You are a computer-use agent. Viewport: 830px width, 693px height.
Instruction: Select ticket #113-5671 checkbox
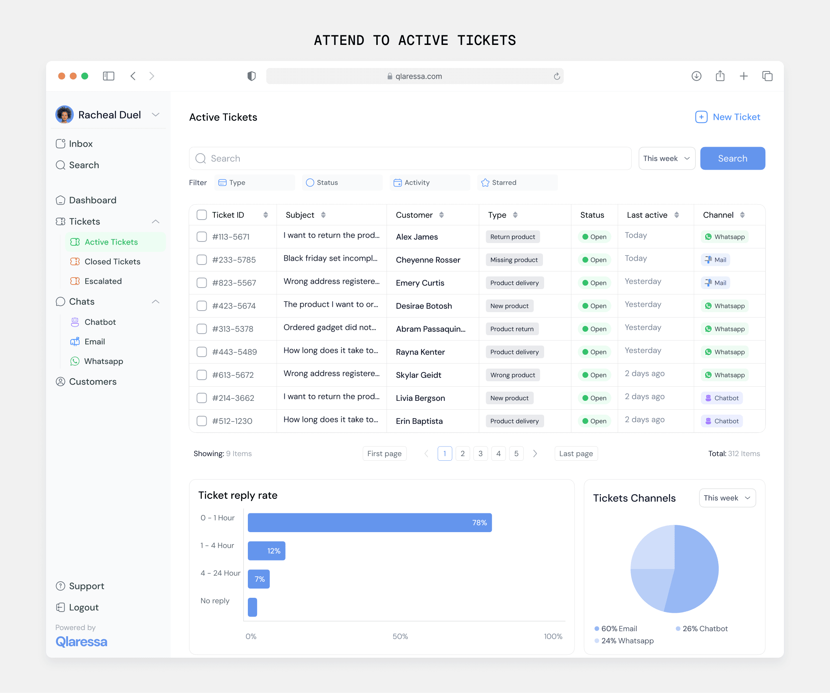click(x=202, y=237)
